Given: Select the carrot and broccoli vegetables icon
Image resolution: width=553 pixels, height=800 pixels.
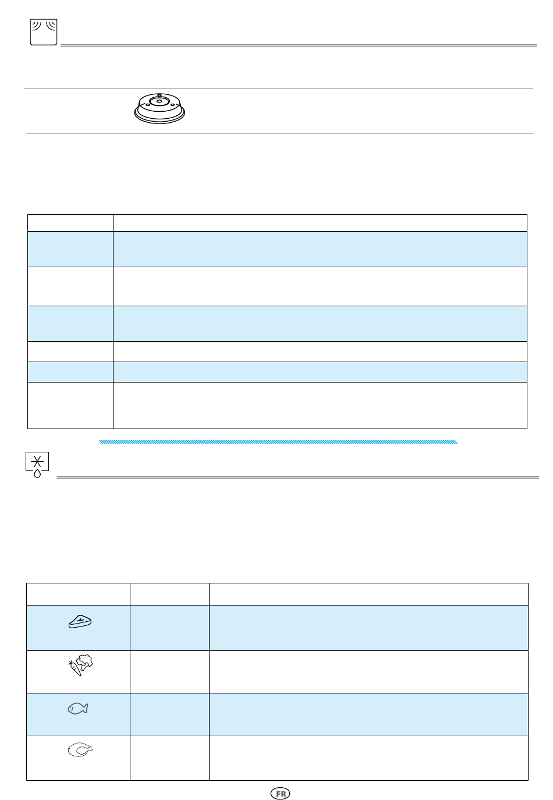Looking at the screenshot, I should (x=80, y=664).
